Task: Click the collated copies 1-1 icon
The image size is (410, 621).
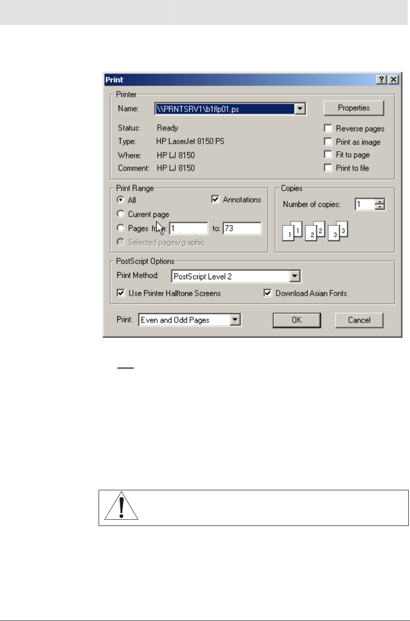Action: [293, 231]
